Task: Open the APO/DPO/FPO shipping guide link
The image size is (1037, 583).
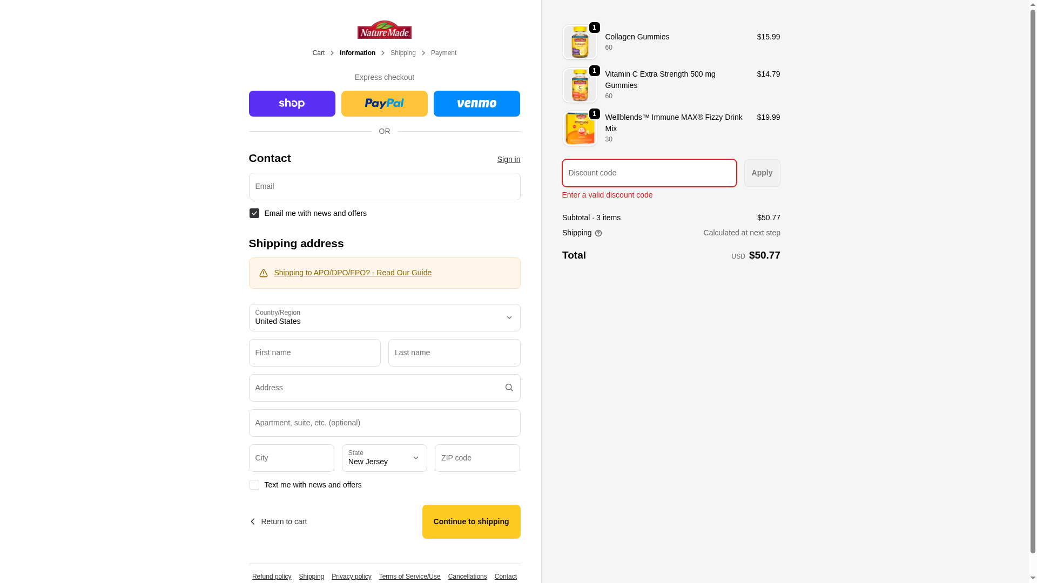Action: click(353, 273)
